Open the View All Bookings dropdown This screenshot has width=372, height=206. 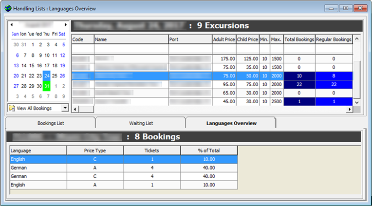click(65, 108)
